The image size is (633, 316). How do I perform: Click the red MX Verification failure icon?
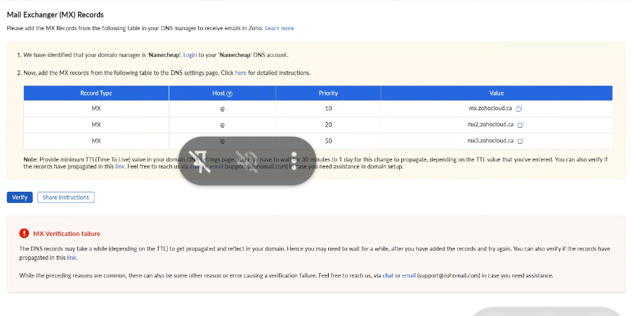click(x=25, y=234)
